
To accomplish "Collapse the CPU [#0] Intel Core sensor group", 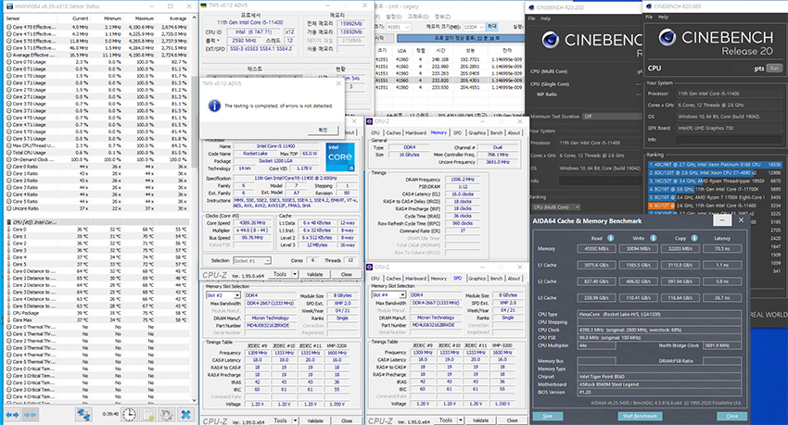I will coord(9,222).
